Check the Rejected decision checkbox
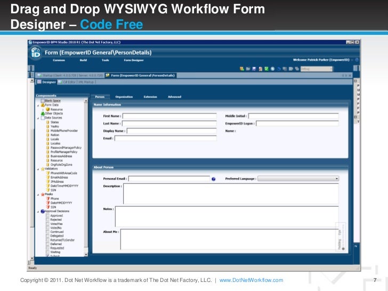The width and height of the screenshot is (388, 291). click(47, 220)
